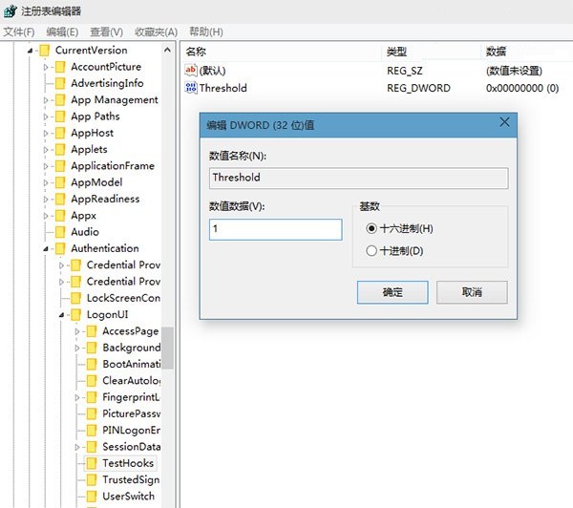Select the 十进制(D) decimal radio button

click(x=371, y=251)
